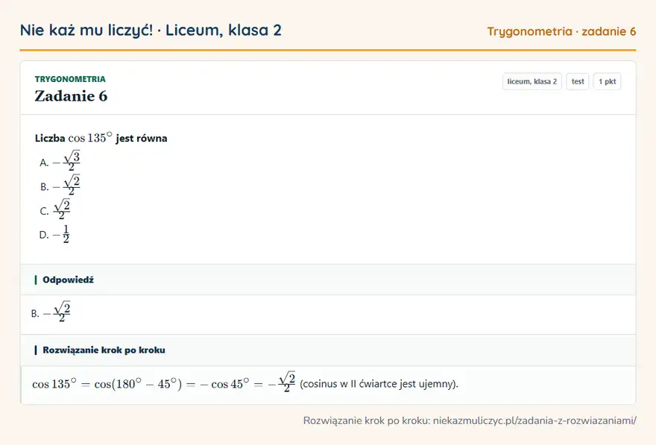The image size is (656, 445).
Task: Click the 'liceum, klasa 2' tag
Action: [x=532, y=81]
